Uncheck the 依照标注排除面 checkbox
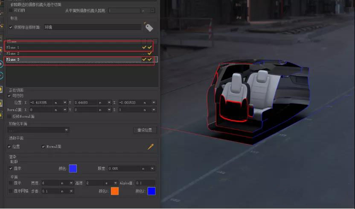This screenshot has height=209, width=355. [11, 27]
